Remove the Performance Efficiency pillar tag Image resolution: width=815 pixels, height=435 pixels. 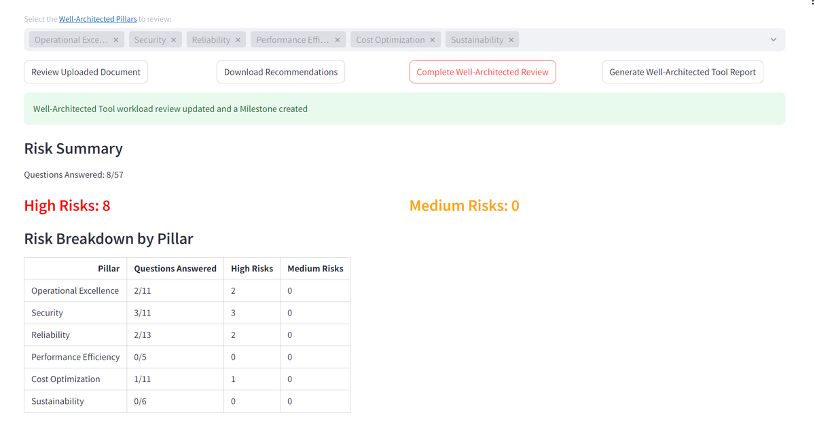[x=338, y=40]
